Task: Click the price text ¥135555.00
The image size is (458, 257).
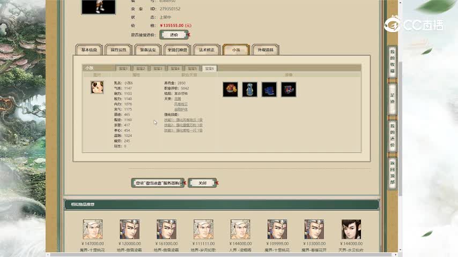Action: pos(175,26)
